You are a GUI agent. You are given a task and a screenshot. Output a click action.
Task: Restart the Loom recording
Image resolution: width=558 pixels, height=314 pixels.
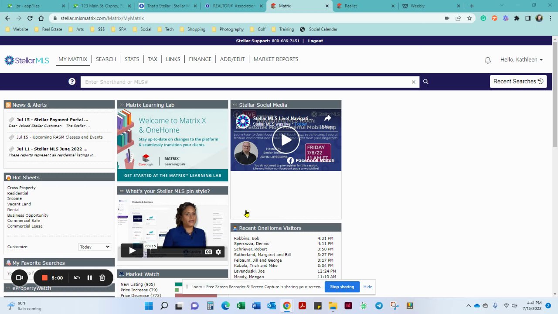[77, 278]
